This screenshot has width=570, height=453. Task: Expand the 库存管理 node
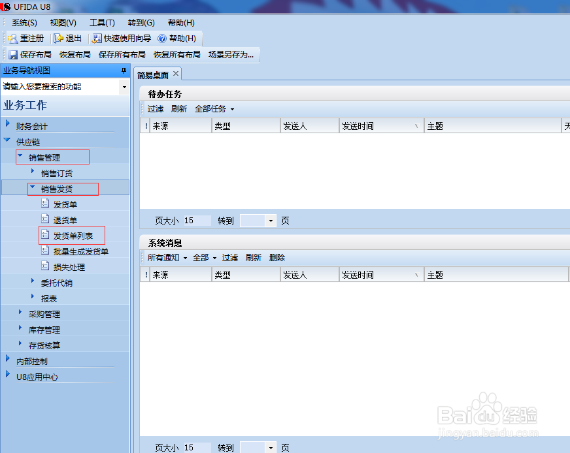[x=20, y=328]
